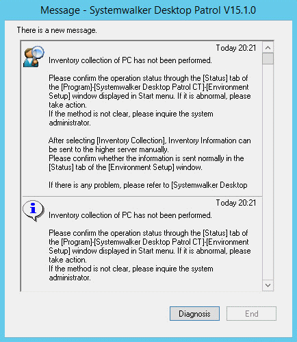Select the second message's Today 20:21 timestamp
The height and width of the screenshot is (342, 297).
236,203
